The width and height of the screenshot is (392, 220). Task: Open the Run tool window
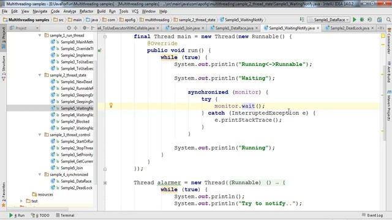click(17, 215)
